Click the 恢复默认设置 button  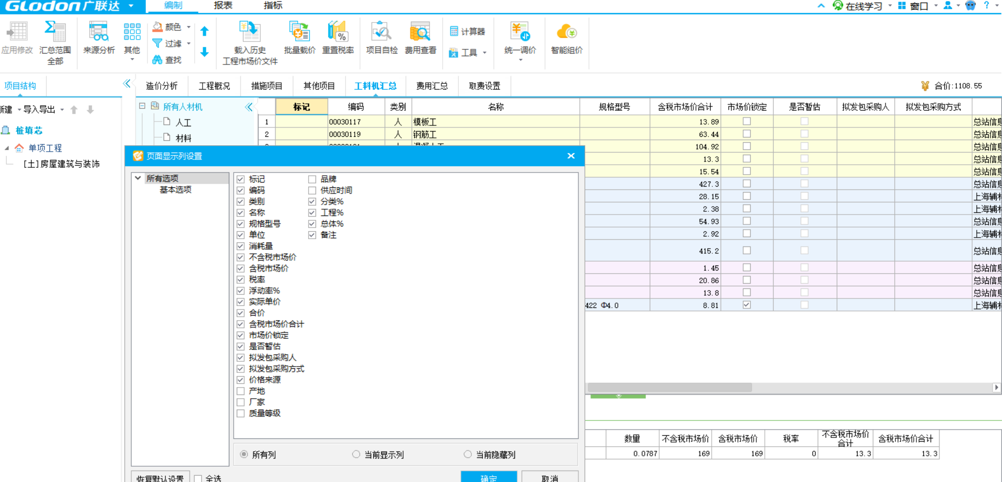click(160, 478)
